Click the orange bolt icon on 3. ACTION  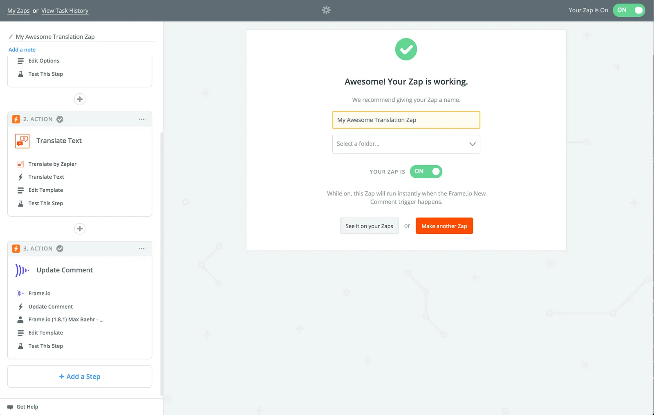click(x=16, y=249)
